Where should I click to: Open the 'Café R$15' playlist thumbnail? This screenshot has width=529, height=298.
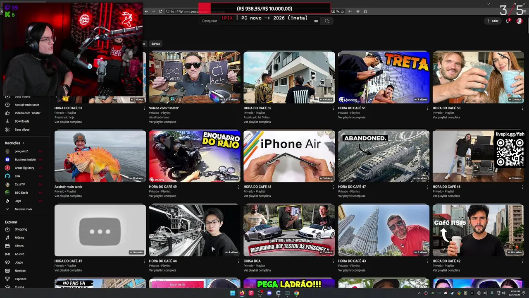478,230
